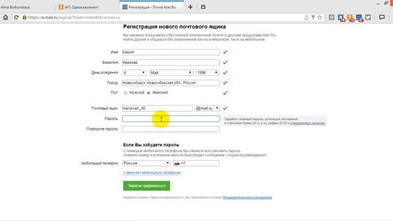393x221 pixels.
Task: Restore down the browser window
Action: coord(386,2)
